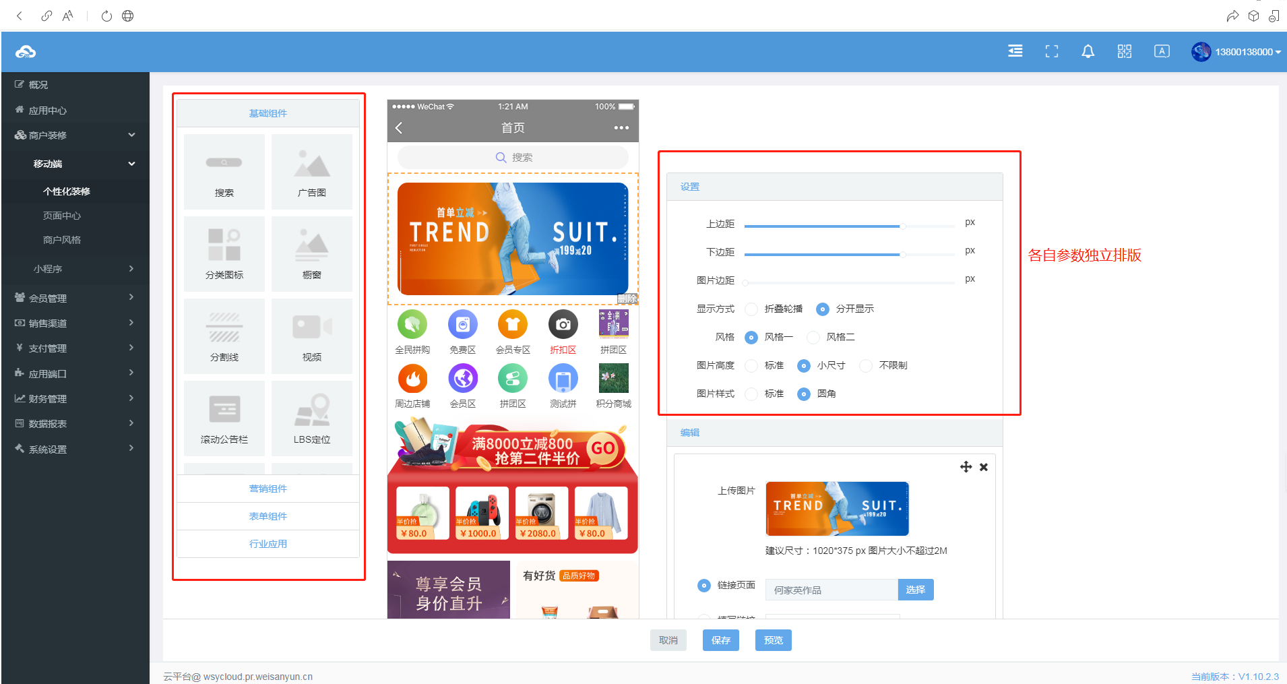Toggle sidebar collapse menu icon
1287x684 pixels.
(1015, 51)
